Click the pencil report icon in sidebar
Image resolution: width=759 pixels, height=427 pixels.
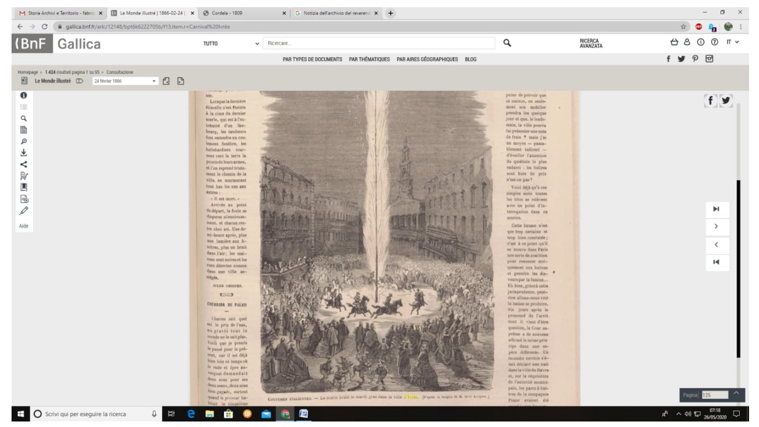pos(24,210)
